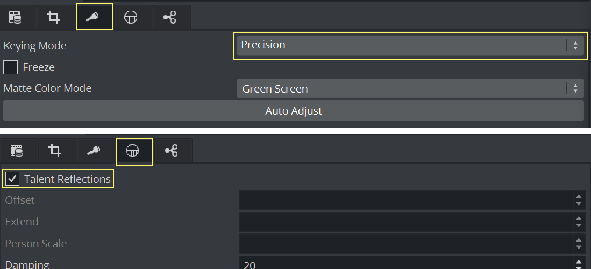
Task: Select the highlighted reflections icon tab in lower panel
Action: pyautogui.click(x=134, y=152)
